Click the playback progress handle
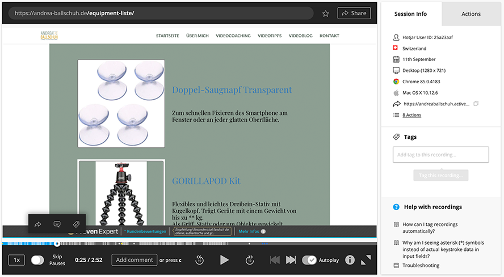Viewport: 504px width, 277px height. pyautogui.click(x=57, y=244)
